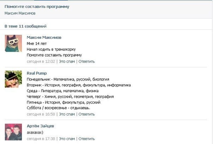Click timestamp сегодня в 12:02

pos(41,61)
